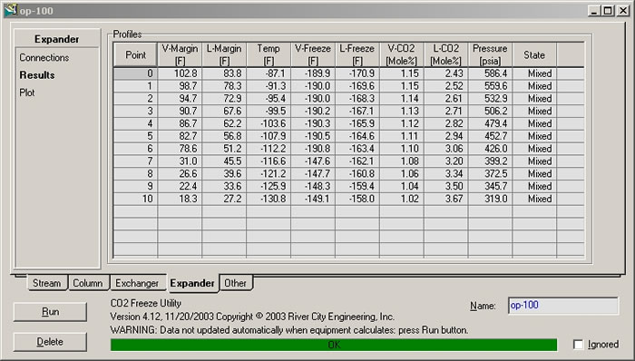Screen dimensions: 635x361
Task: Click V-Margin value 102.8
Action: point(180,73)
